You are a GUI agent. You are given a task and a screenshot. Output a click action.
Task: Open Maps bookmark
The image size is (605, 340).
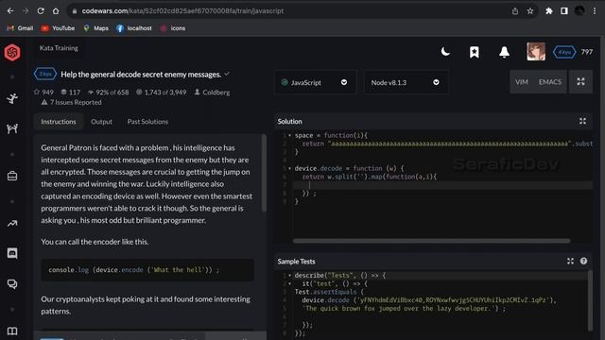[x=96, y=28]
